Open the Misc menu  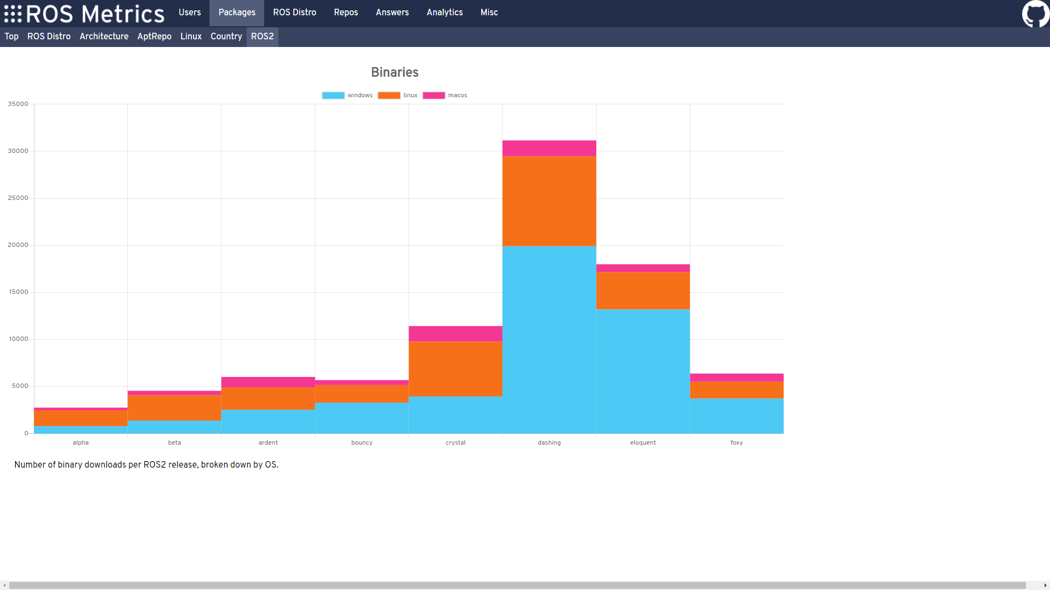(x=489, y=13)
